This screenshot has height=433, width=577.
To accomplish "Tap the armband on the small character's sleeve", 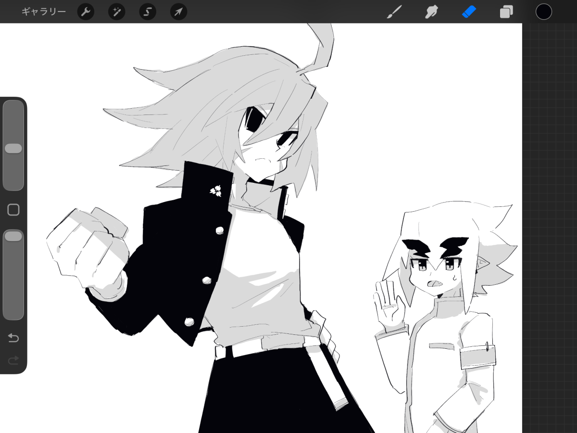I will point(477,357).
